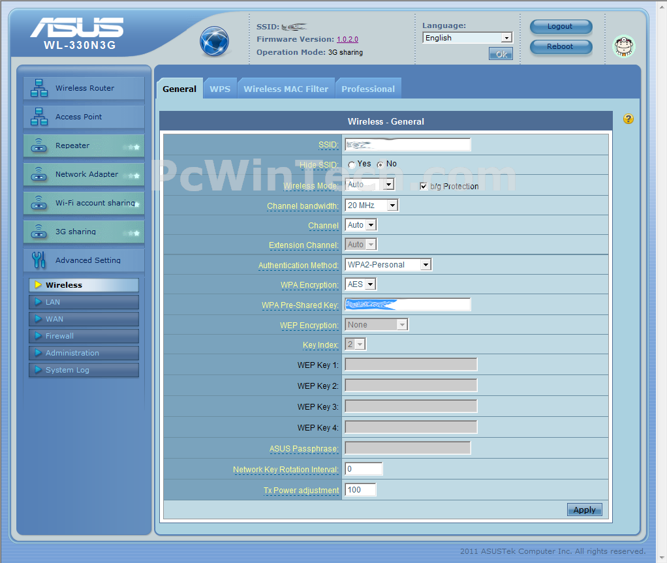This screenshot has height=563, width=667.
Task: Select the Wi-Fi account sharing mode
Action: 84,203
